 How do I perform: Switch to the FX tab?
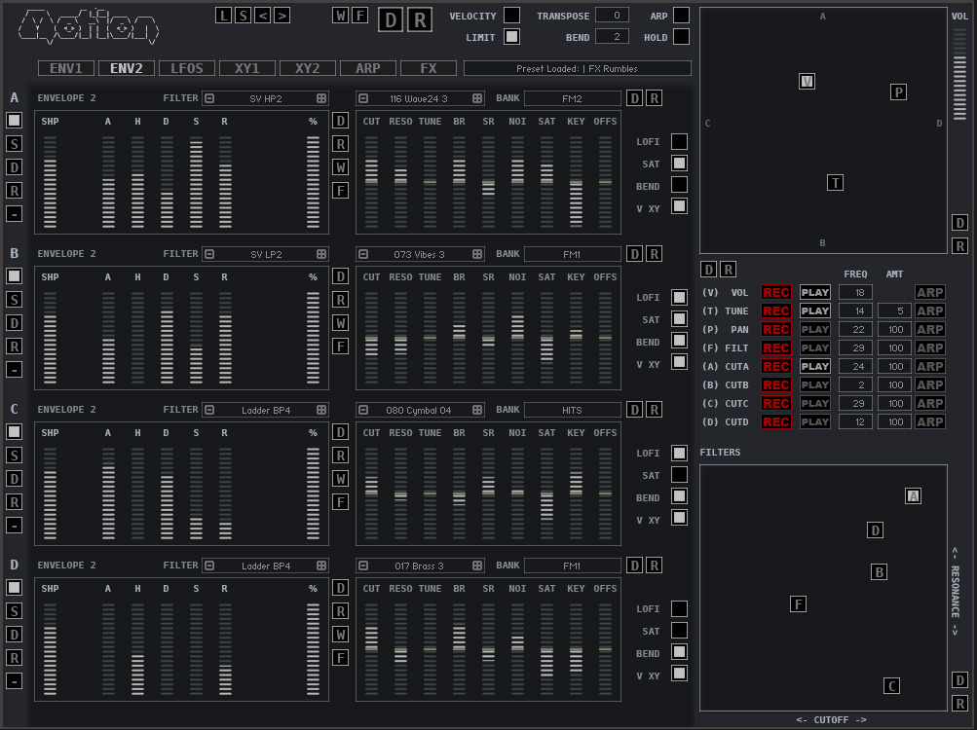[429, 68]
